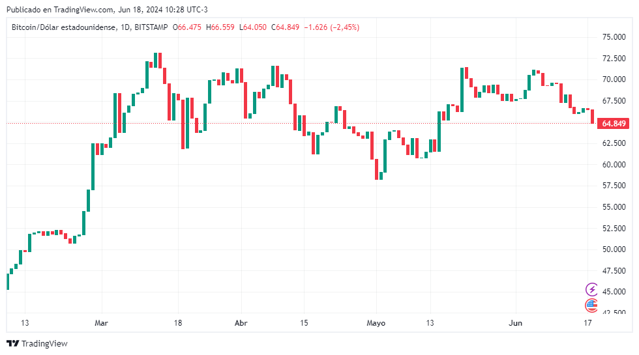This screenshot has height=355, width=639.
Task: Click the 'Abr' label on time axis
Action: (241, 323)
